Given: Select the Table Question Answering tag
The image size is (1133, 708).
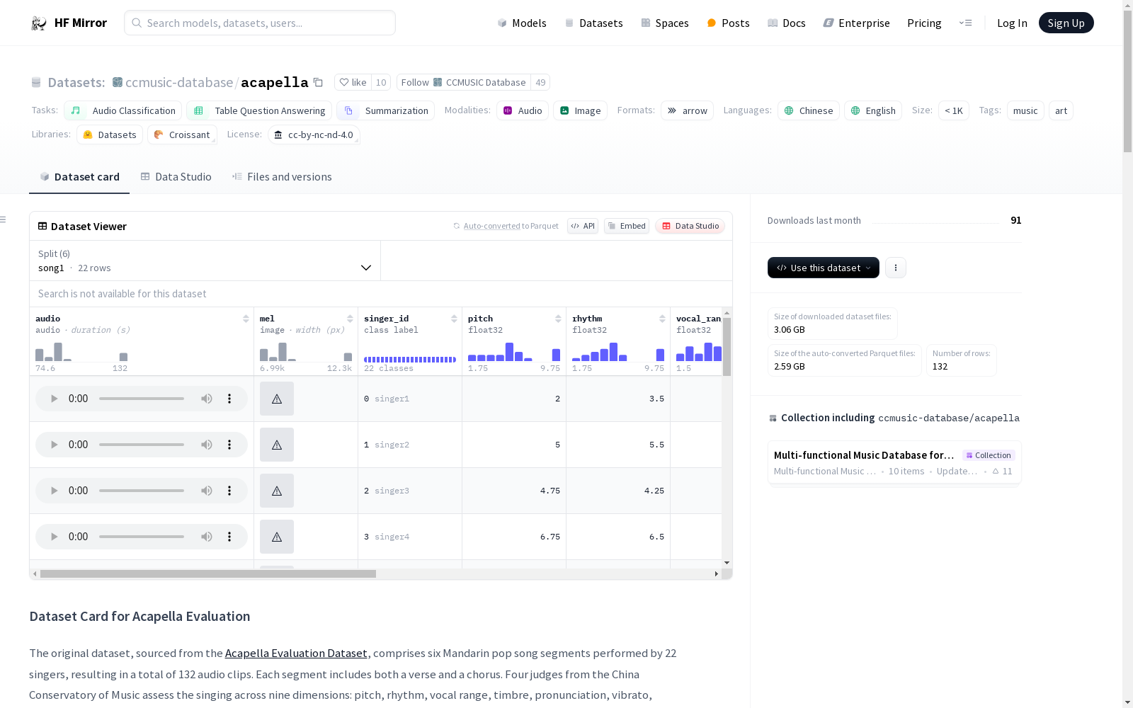Looking at the screenshot, I should click(259, 110).
